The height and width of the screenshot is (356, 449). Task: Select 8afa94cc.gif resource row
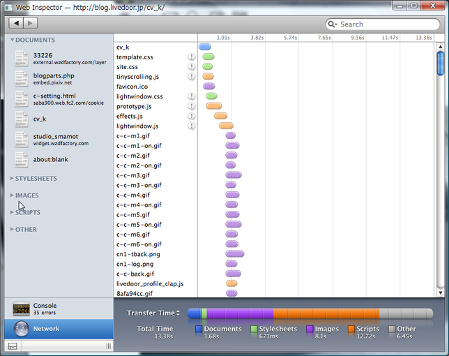click(155, 293)
